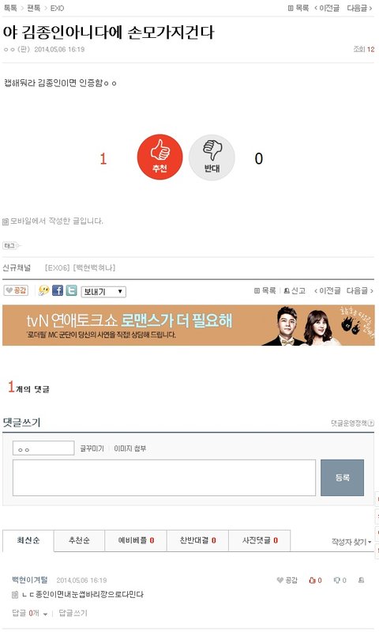The height and width of the screenshot is (632, 379).
Task: Click the red 추천 thumbs-up button
Action: coord(159,157)
